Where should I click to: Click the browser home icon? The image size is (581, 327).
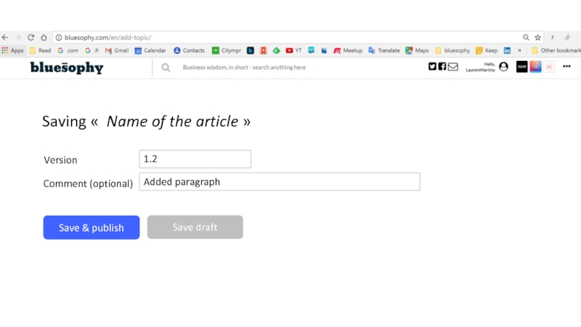[x=44, y=38]
